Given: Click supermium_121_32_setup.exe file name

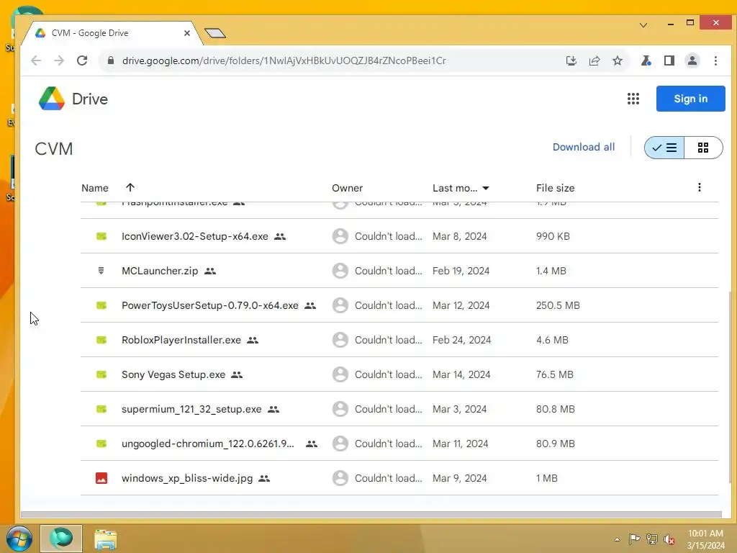Looking at the screenshot, I should tap(191, 409).
